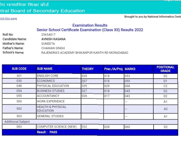Click sub code 048 cell

click(19, 86)
